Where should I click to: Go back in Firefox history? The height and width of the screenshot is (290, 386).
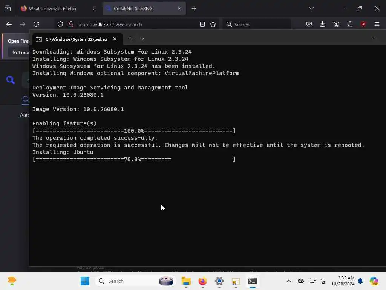(9, 24)
